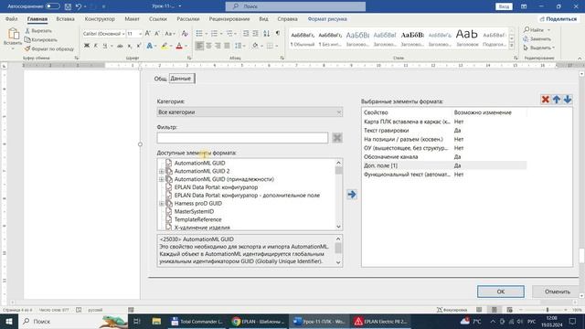
Task: Click the Заменить replace button
Action: point(537,38)
